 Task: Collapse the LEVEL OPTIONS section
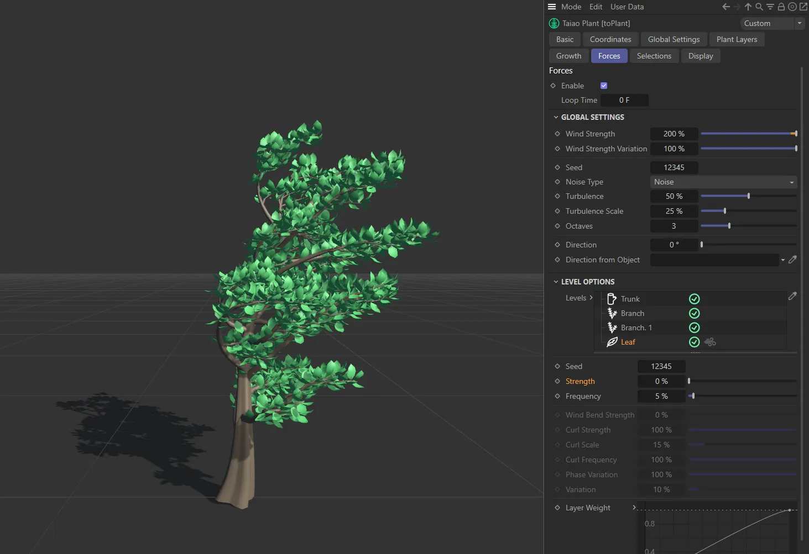[x=556, y=281]
